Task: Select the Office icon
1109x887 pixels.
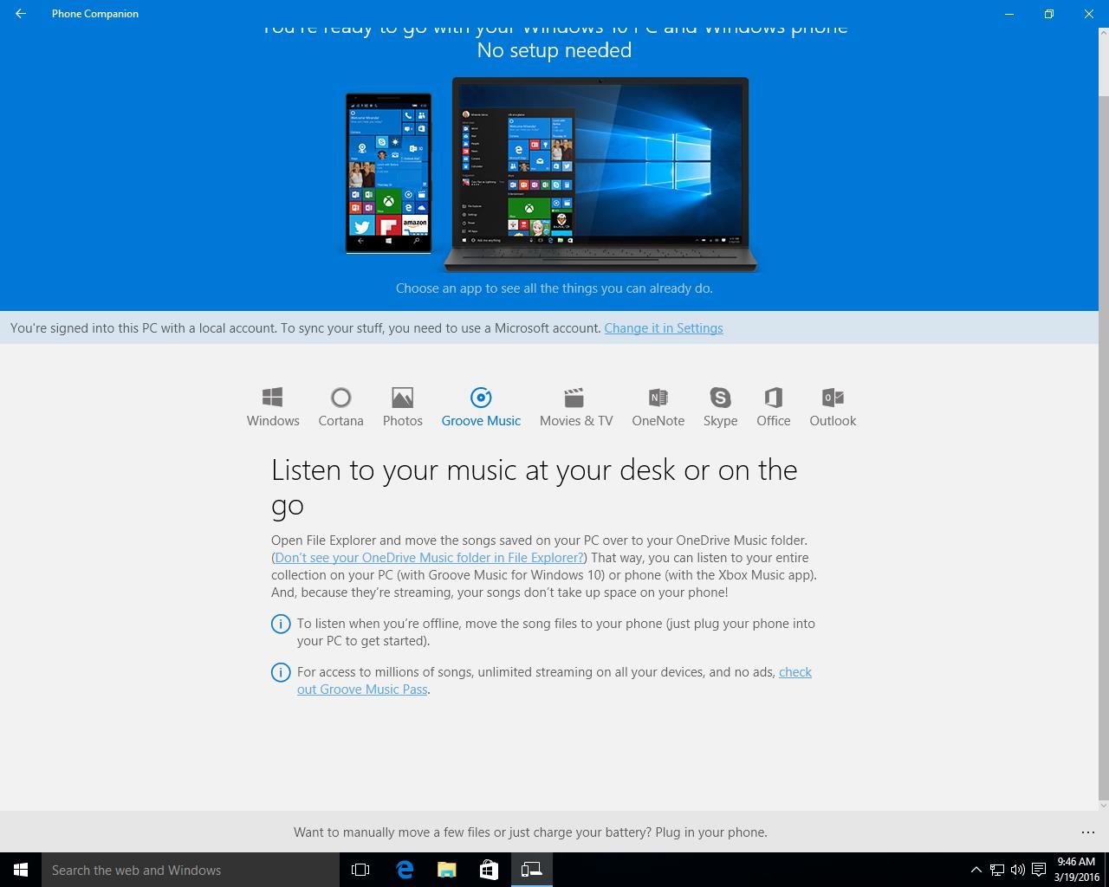Action: [773, 398]
